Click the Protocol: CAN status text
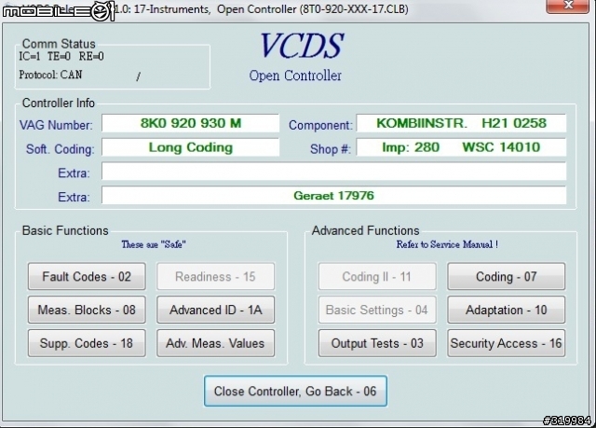The image size is (596, 428). [x=50, y=75]
